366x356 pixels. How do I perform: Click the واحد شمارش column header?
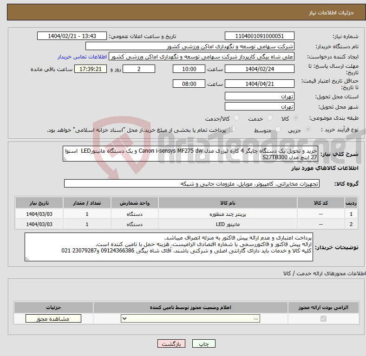[135, 203]
